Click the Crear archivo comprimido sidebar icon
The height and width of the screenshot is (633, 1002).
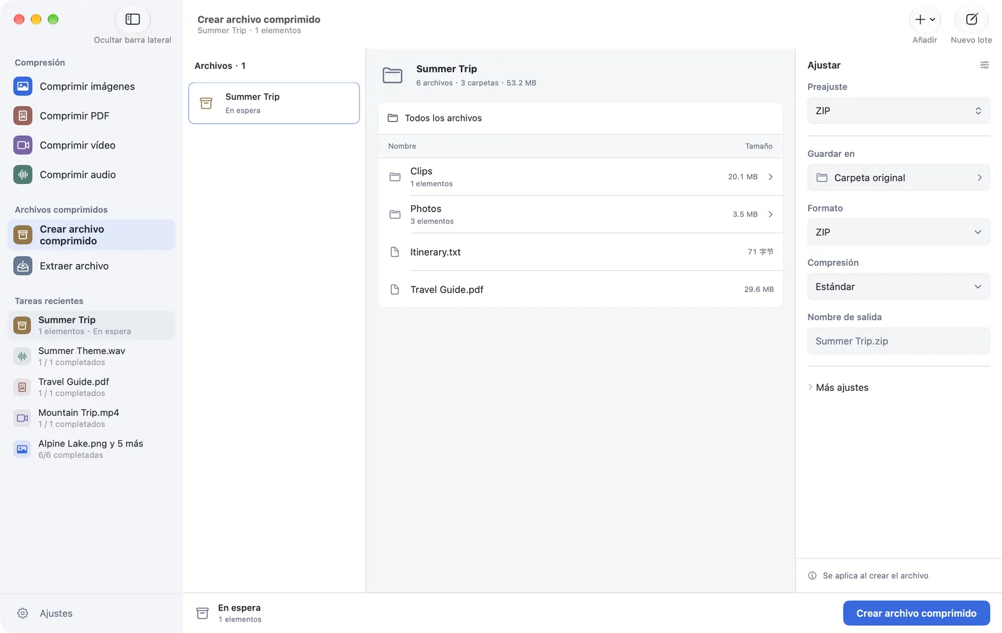pos(23,235)
